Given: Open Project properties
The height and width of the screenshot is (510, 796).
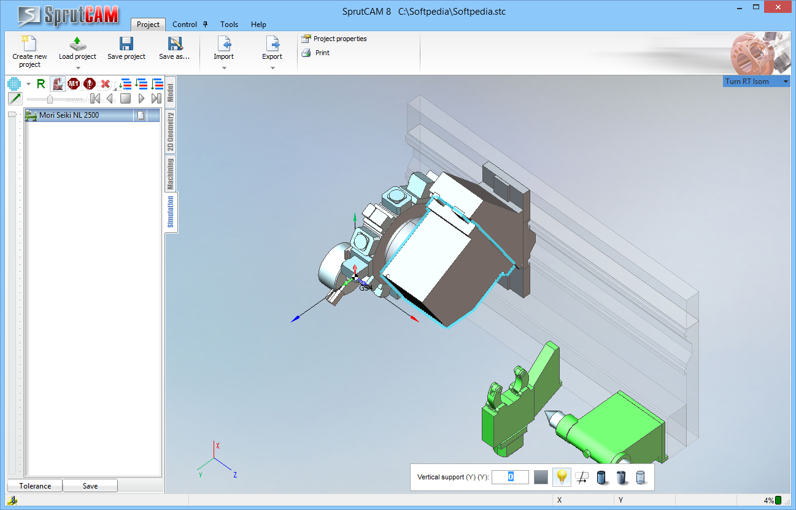Looking at the screenshot, I should 334,39.
